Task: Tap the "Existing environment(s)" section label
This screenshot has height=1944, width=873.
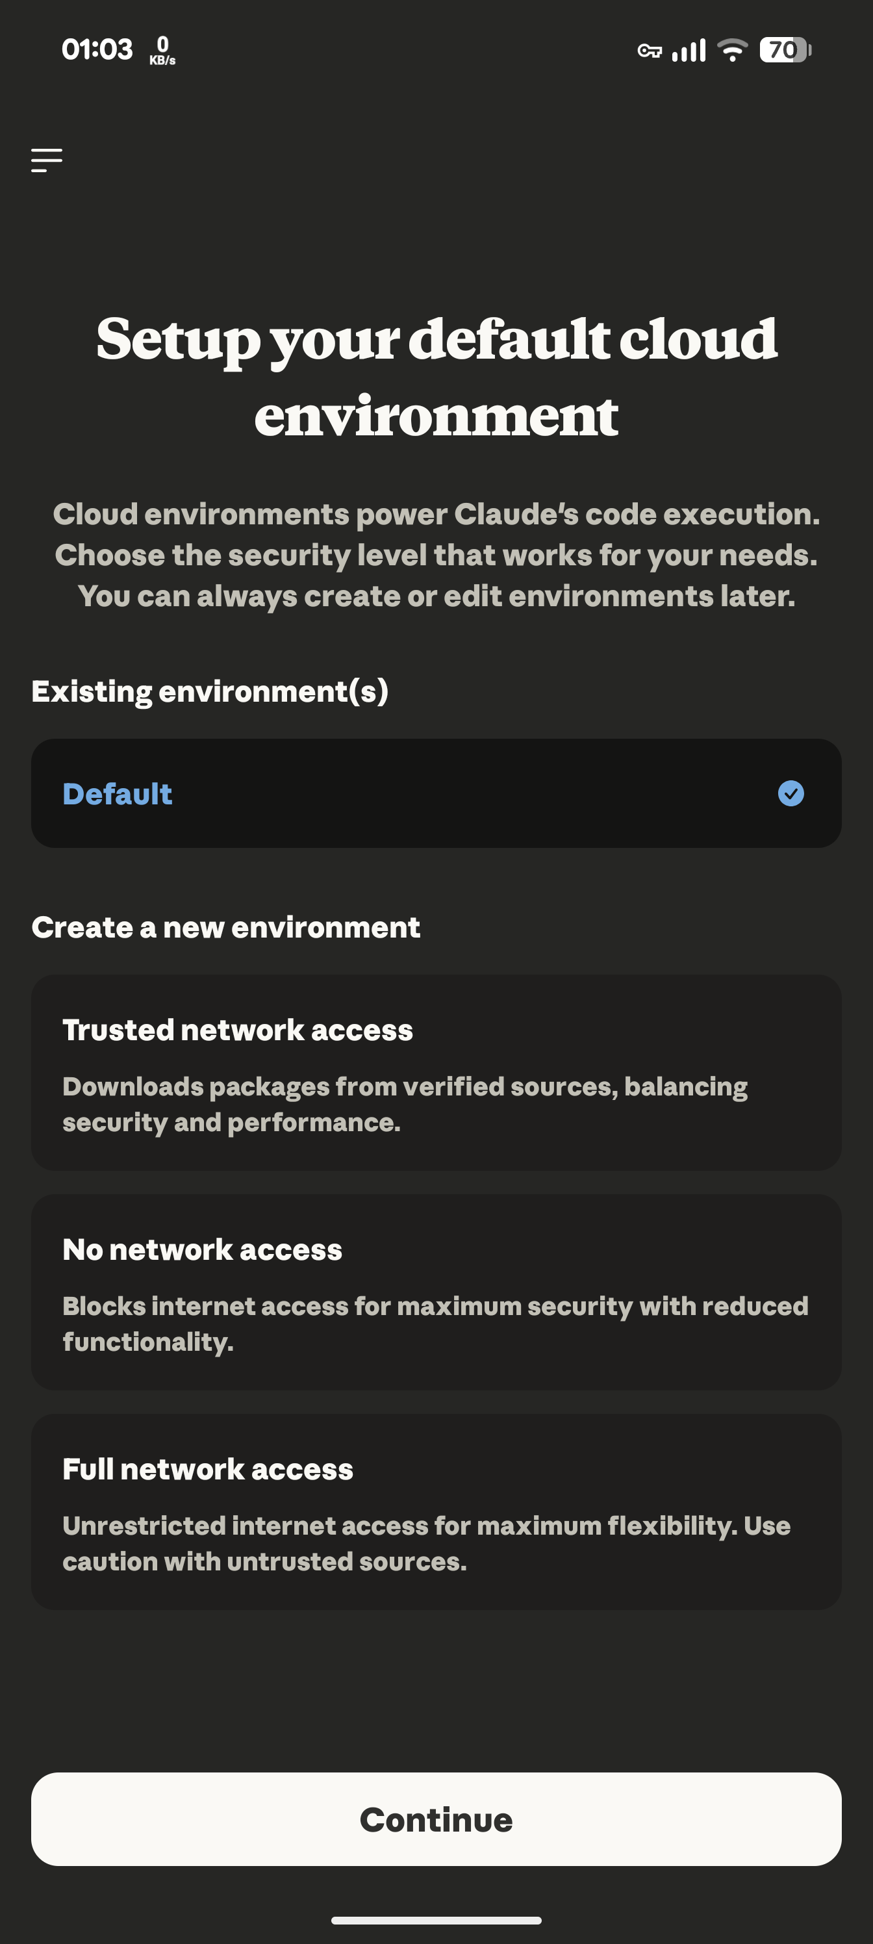Action: click(x=210, y=691)
